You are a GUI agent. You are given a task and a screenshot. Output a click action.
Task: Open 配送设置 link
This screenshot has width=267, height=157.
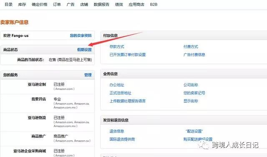pyautogui.click(x=194, y=131)
